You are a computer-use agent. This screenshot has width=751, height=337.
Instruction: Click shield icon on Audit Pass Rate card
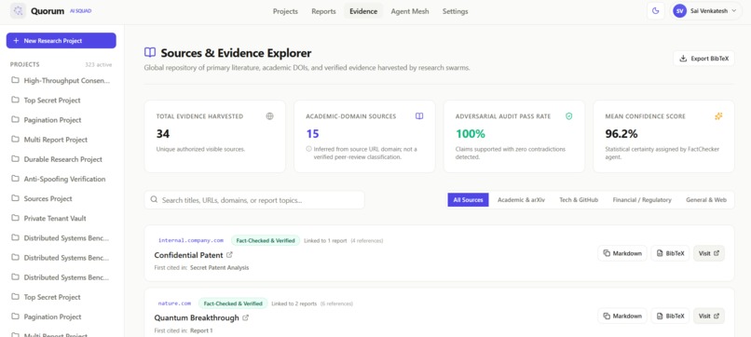click(x=569, y=115)
